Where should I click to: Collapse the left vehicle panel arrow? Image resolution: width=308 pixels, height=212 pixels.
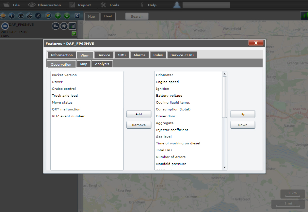click(x=77, y=16)
